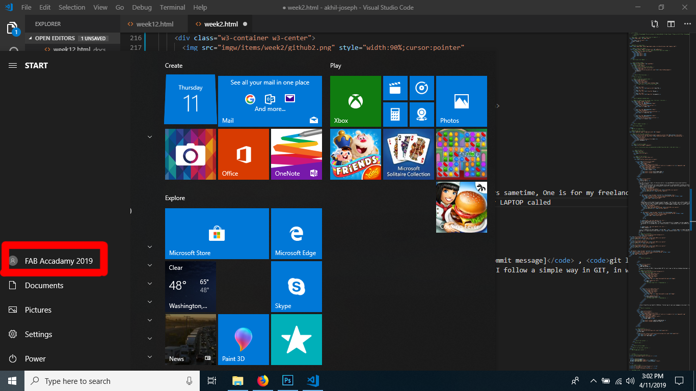This screenshot has width=696, height=391.
Task: Launch the Camera tile
Action: coord(191,154)
